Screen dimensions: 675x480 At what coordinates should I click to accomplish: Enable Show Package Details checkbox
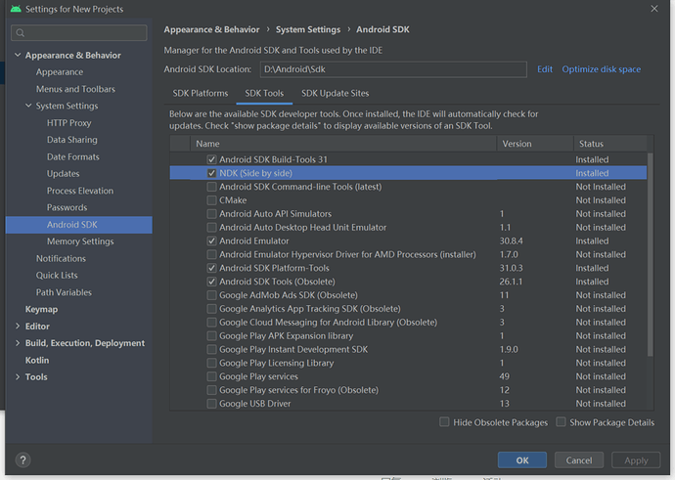[x=561, y=422]
